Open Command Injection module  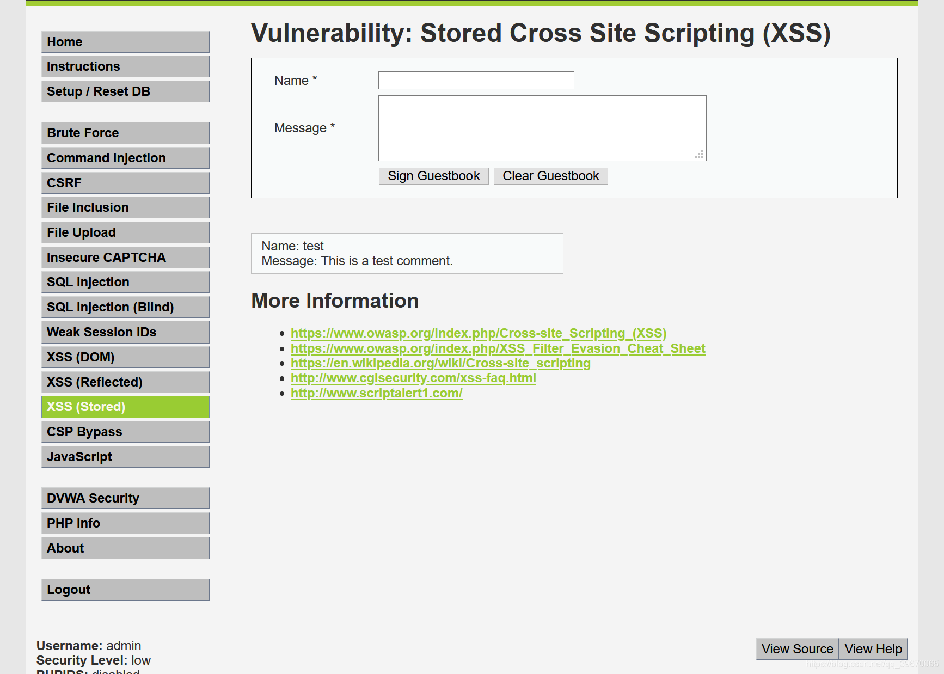coord(125,158)
